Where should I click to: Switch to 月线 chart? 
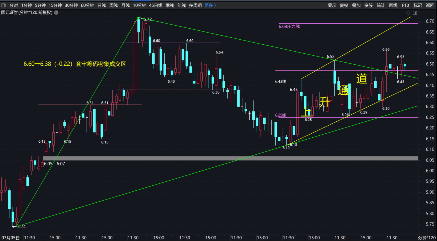125,5
